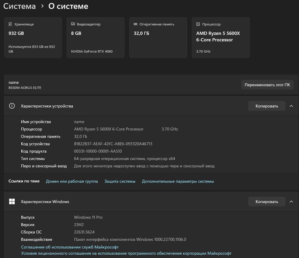Click the Код устройства label
The width and height of the screenshot is (299, 258).
tap(35, 144)
